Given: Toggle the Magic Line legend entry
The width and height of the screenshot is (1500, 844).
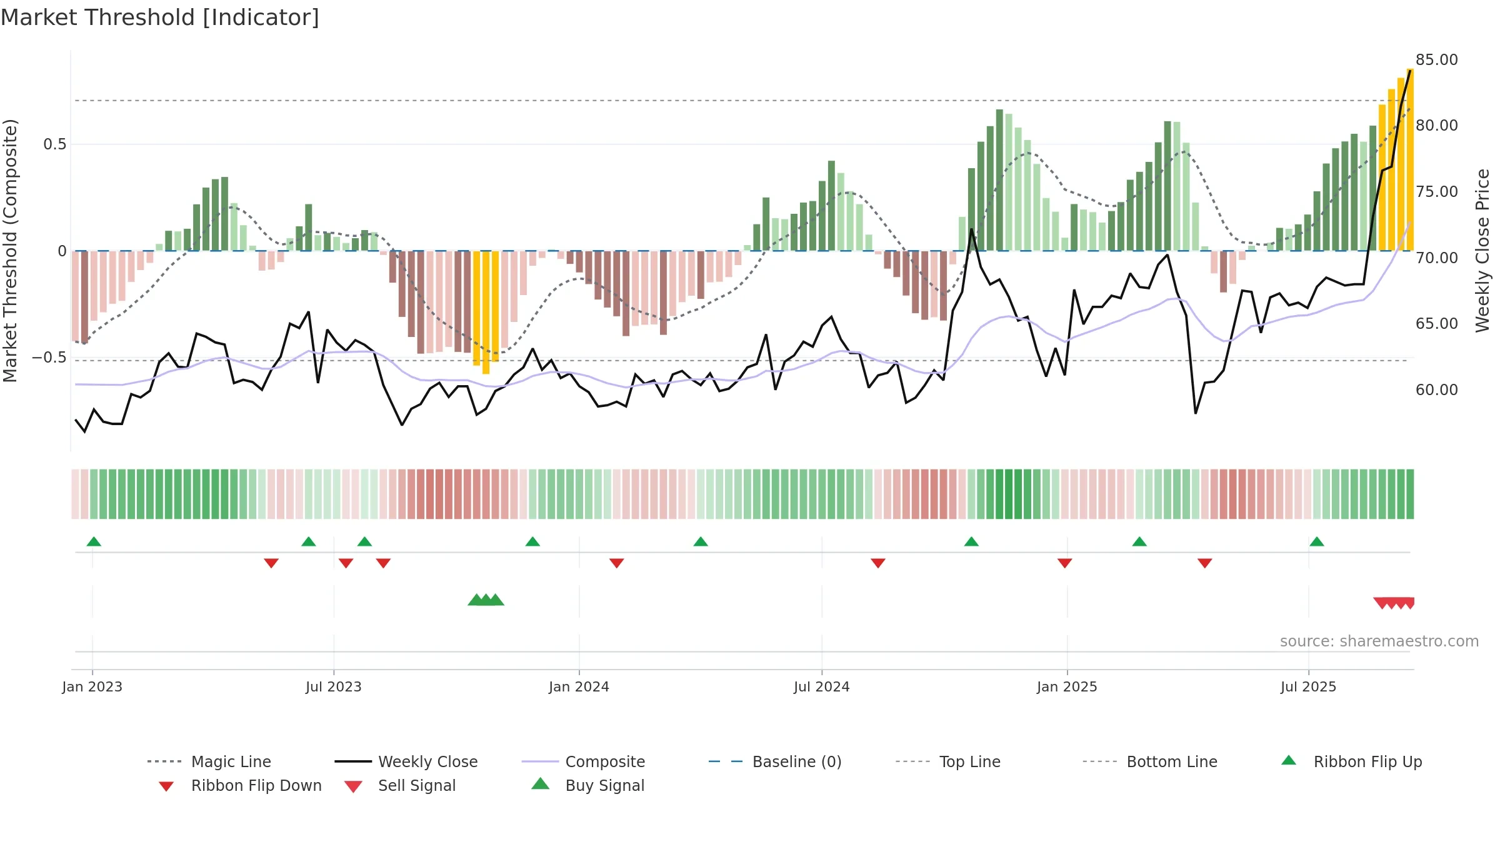Looking at the screenshot, I should 209,761.
